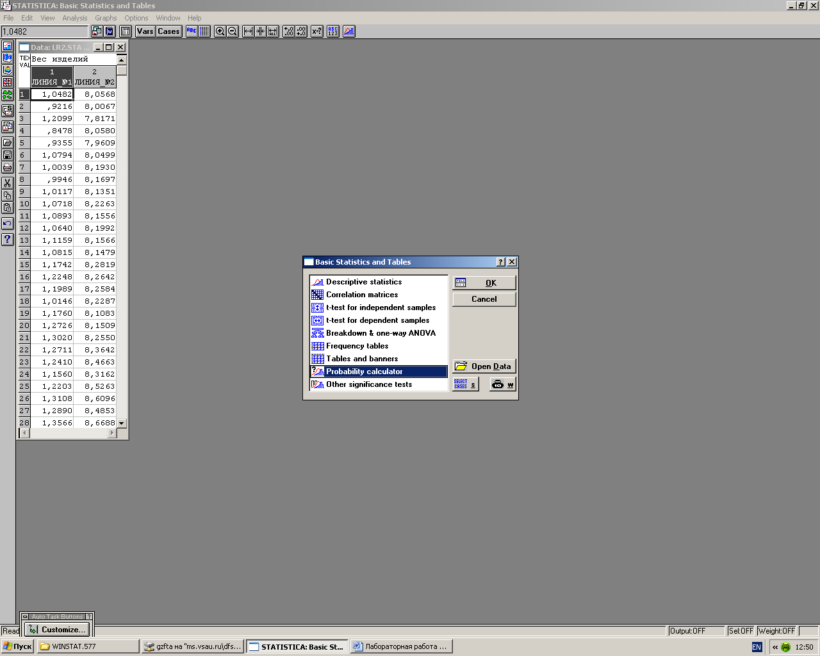The image size is (820, 656).
Task: Click the Print icon in left toolbar
Action: point(7,167)
